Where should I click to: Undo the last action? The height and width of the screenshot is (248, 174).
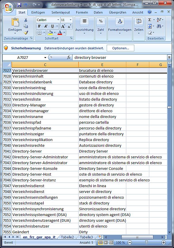[x=26, y=5]
